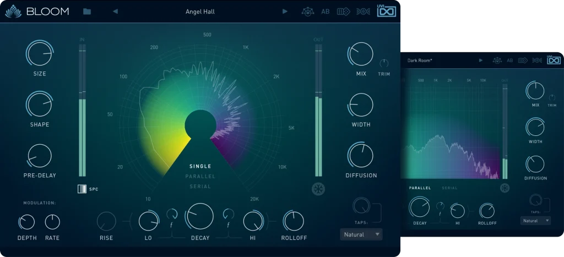Select SERIAL mode in main window
The width and height of the screenshot is (564, 257).
coord(200,187)
